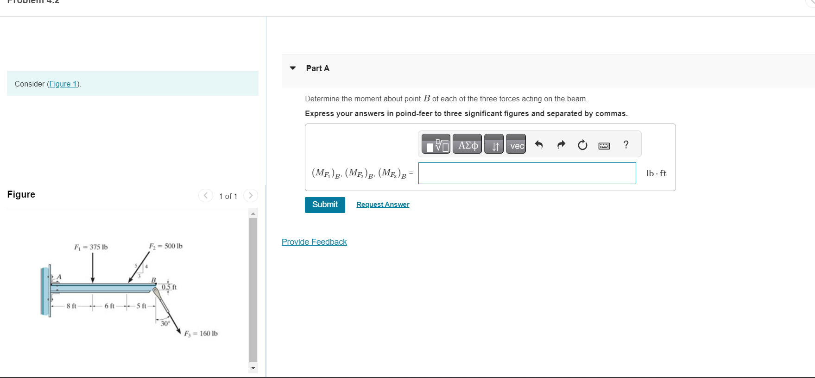This screenshot has width=815, height=378.
Task: Click the previous figure chevron
Action: click(206, 195)
